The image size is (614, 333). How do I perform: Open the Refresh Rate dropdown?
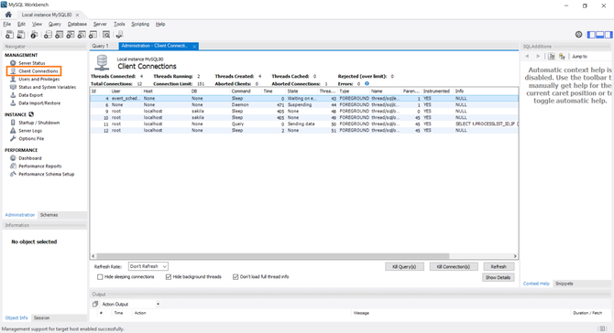click(x=148, y=266)
